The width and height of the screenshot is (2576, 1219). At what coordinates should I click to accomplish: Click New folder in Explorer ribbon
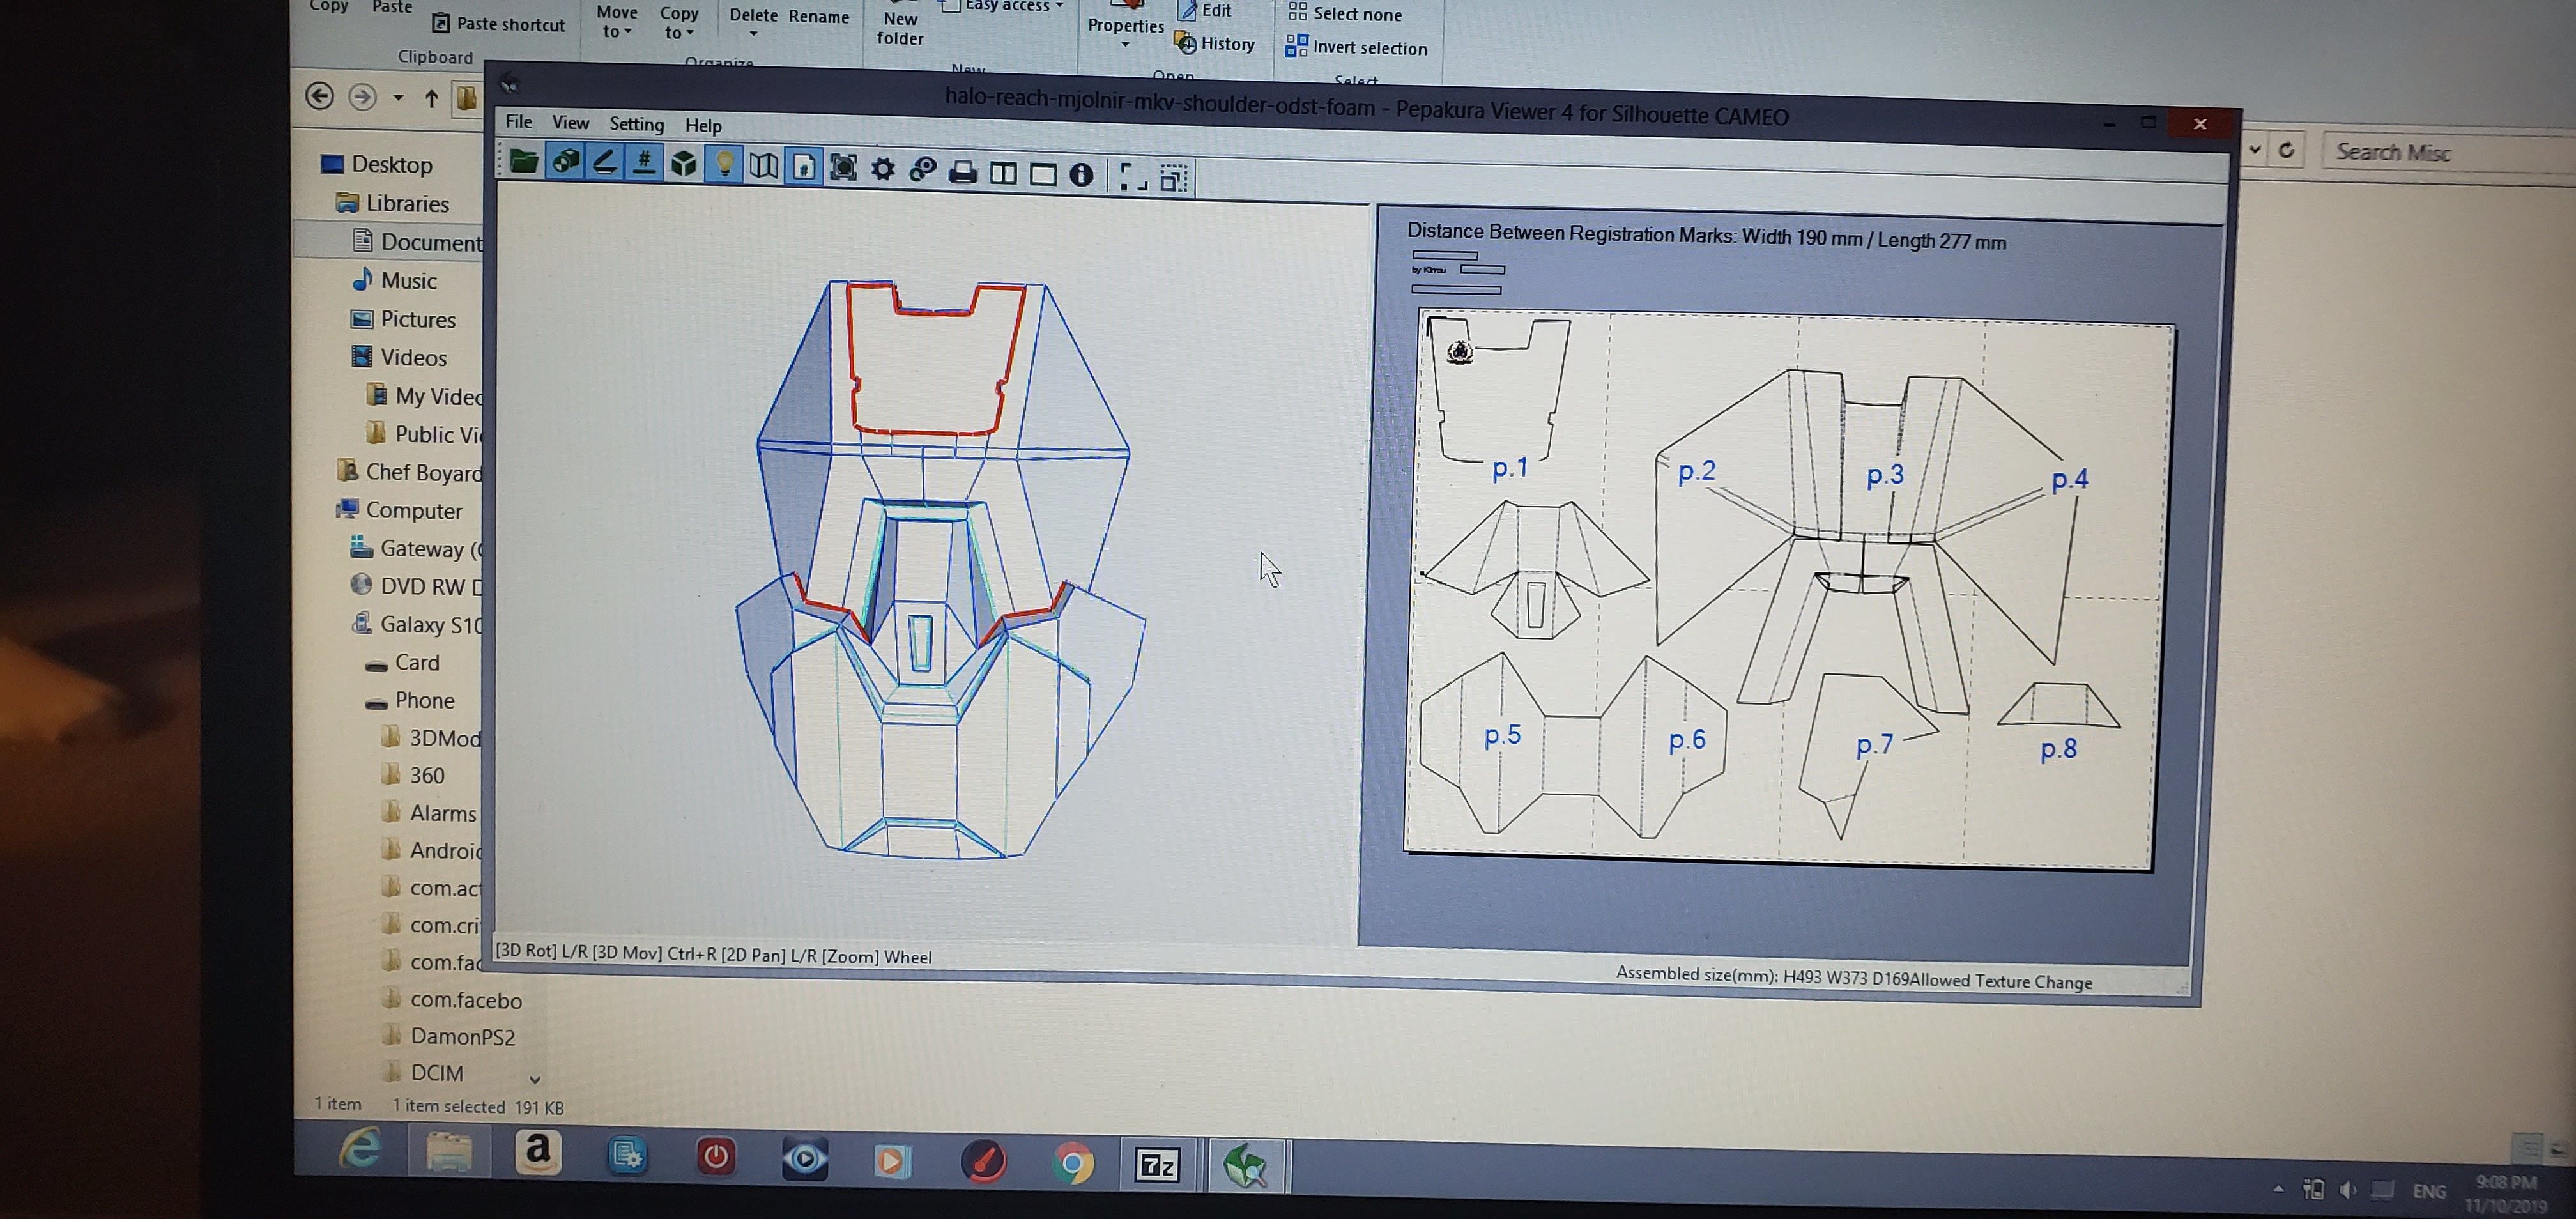pos(900,28)
